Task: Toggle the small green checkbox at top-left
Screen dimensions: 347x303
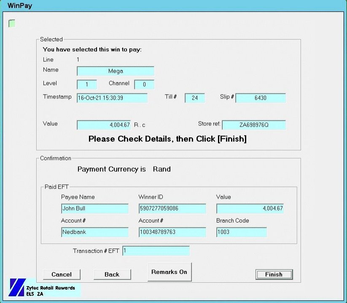Action: 12,24
